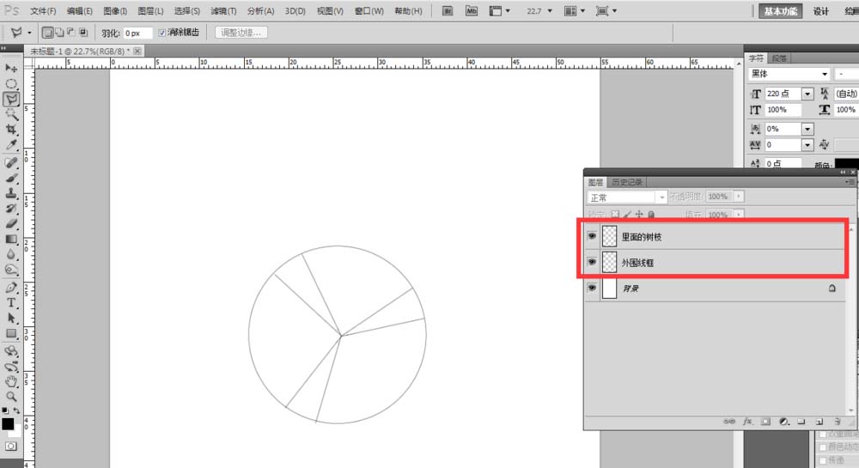Uncheck the 消除锯齿 anti-alias checkbox

(x=163, y=33)
